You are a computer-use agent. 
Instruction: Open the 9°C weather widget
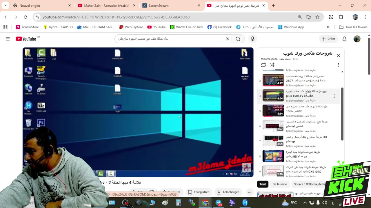click(290, 203)
